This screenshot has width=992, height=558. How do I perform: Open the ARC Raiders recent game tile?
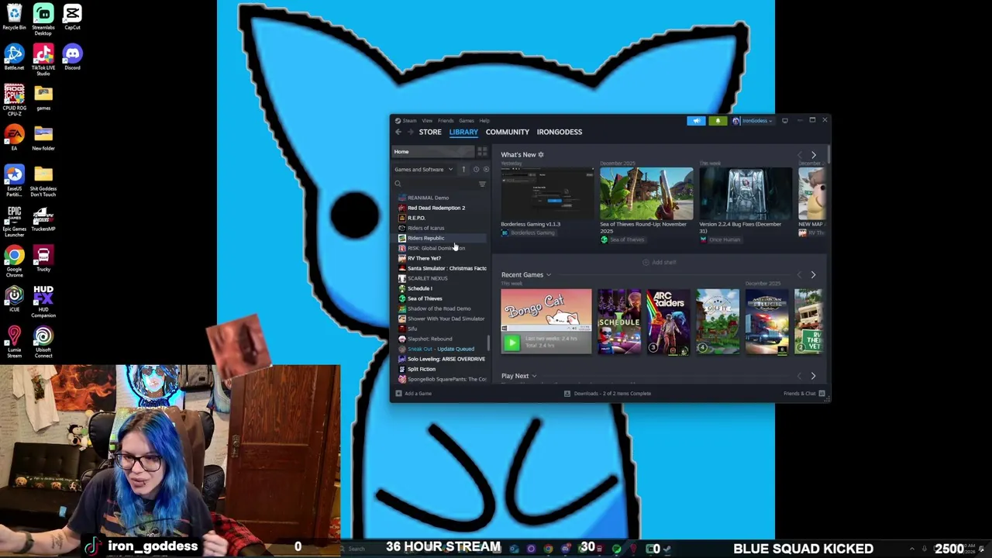pyautogui.click(x=668, y=322)
